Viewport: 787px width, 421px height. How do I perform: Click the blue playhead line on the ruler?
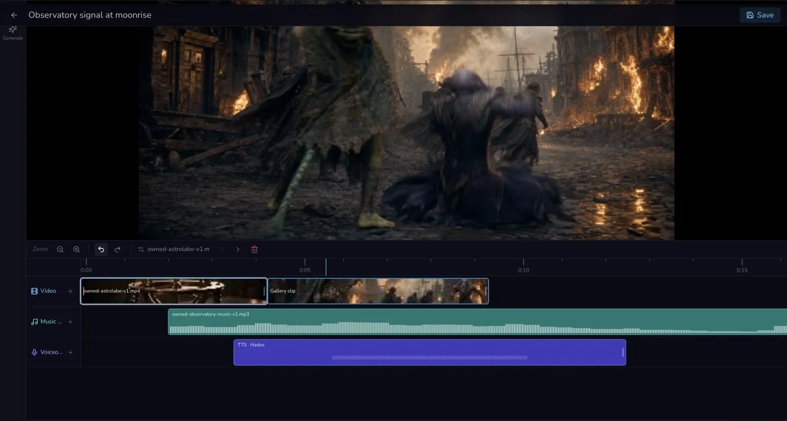pyautogui.click(x=326, y=267)
